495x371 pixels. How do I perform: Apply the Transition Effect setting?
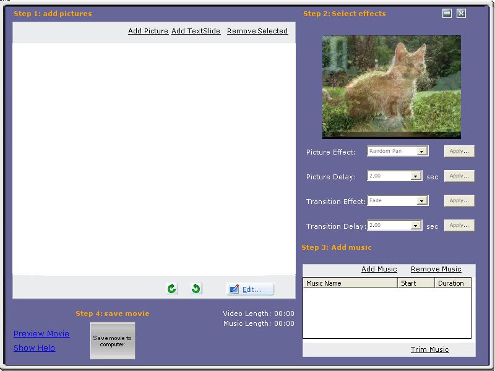coord(459,200)
